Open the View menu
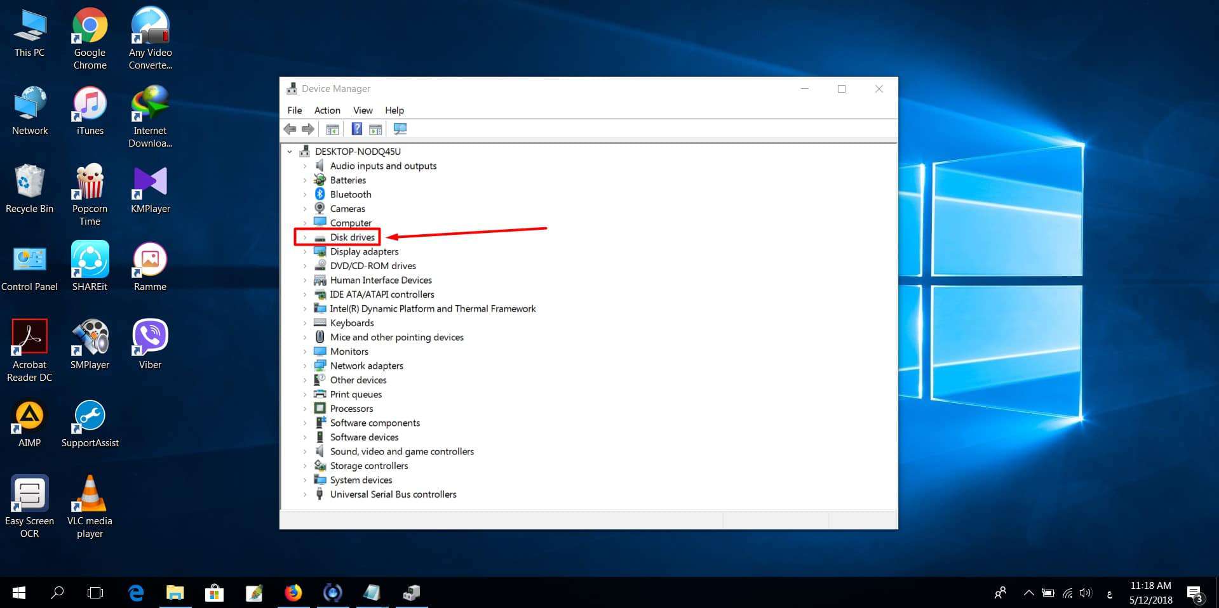The height and width of the screenshot is (608, 1219). click(x=363, y=110)
